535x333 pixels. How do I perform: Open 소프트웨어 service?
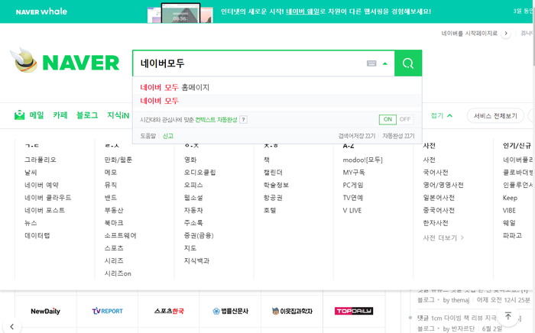point(120,235)
